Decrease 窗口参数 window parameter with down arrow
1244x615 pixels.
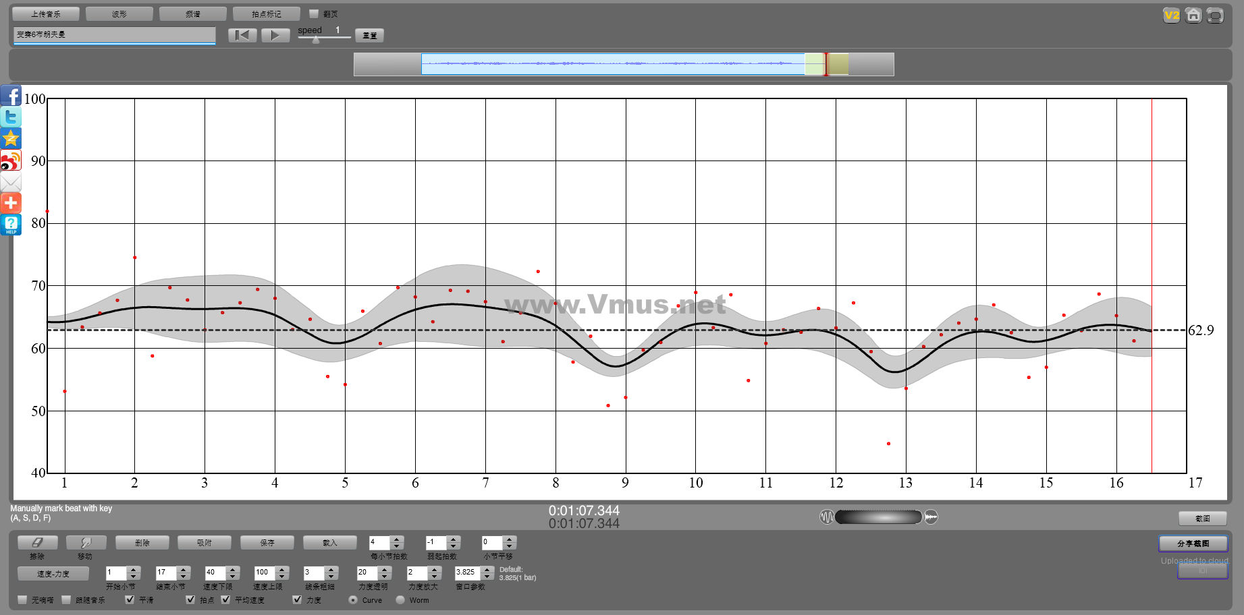[x=487, y=576]
